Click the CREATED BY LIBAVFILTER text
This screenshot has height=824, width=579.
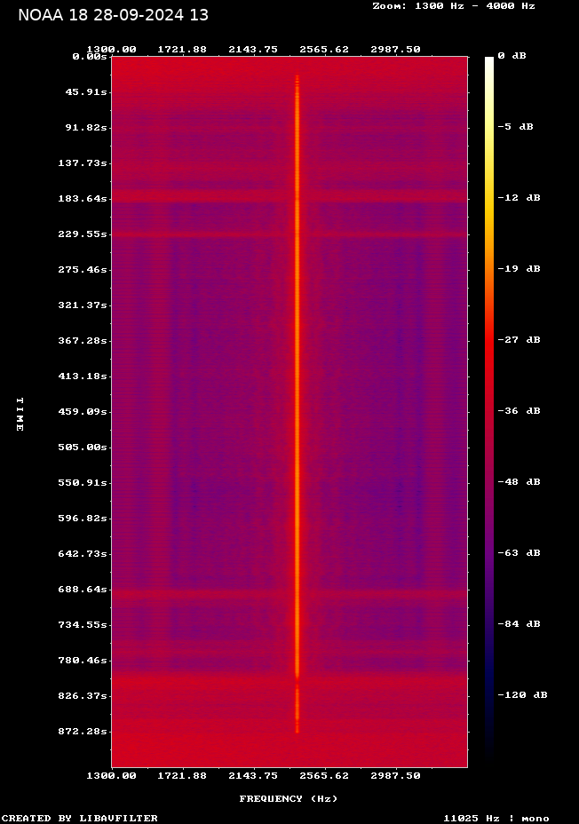point(80,818)
